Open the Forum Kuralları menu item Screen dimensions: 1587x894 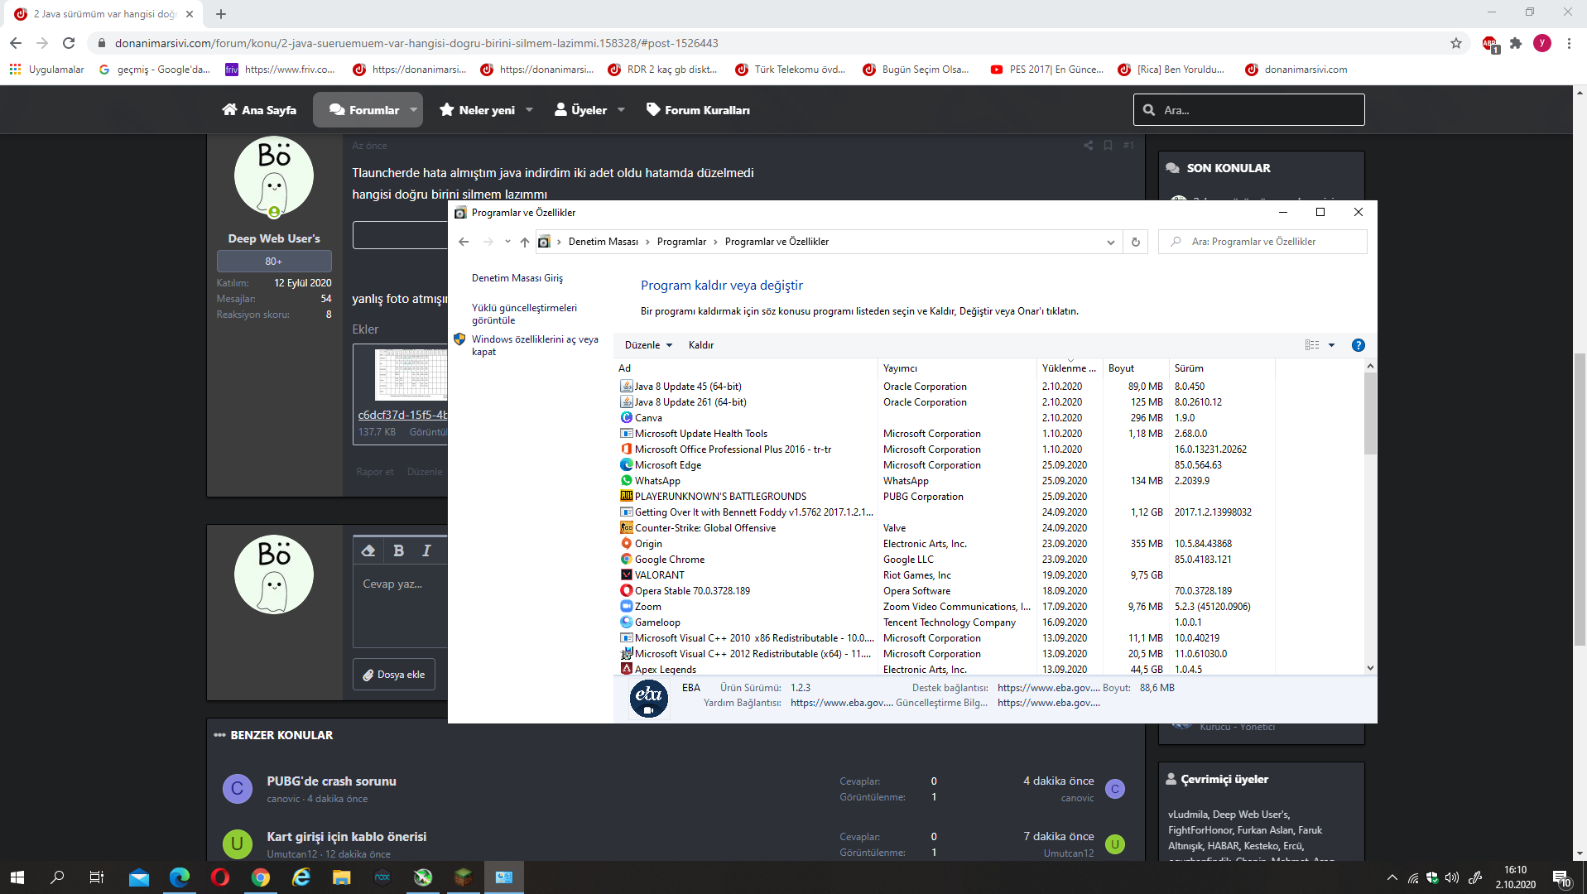[x=698, y=110]
